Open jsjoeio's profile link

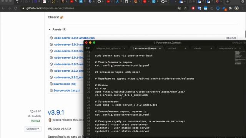(57, 120)
